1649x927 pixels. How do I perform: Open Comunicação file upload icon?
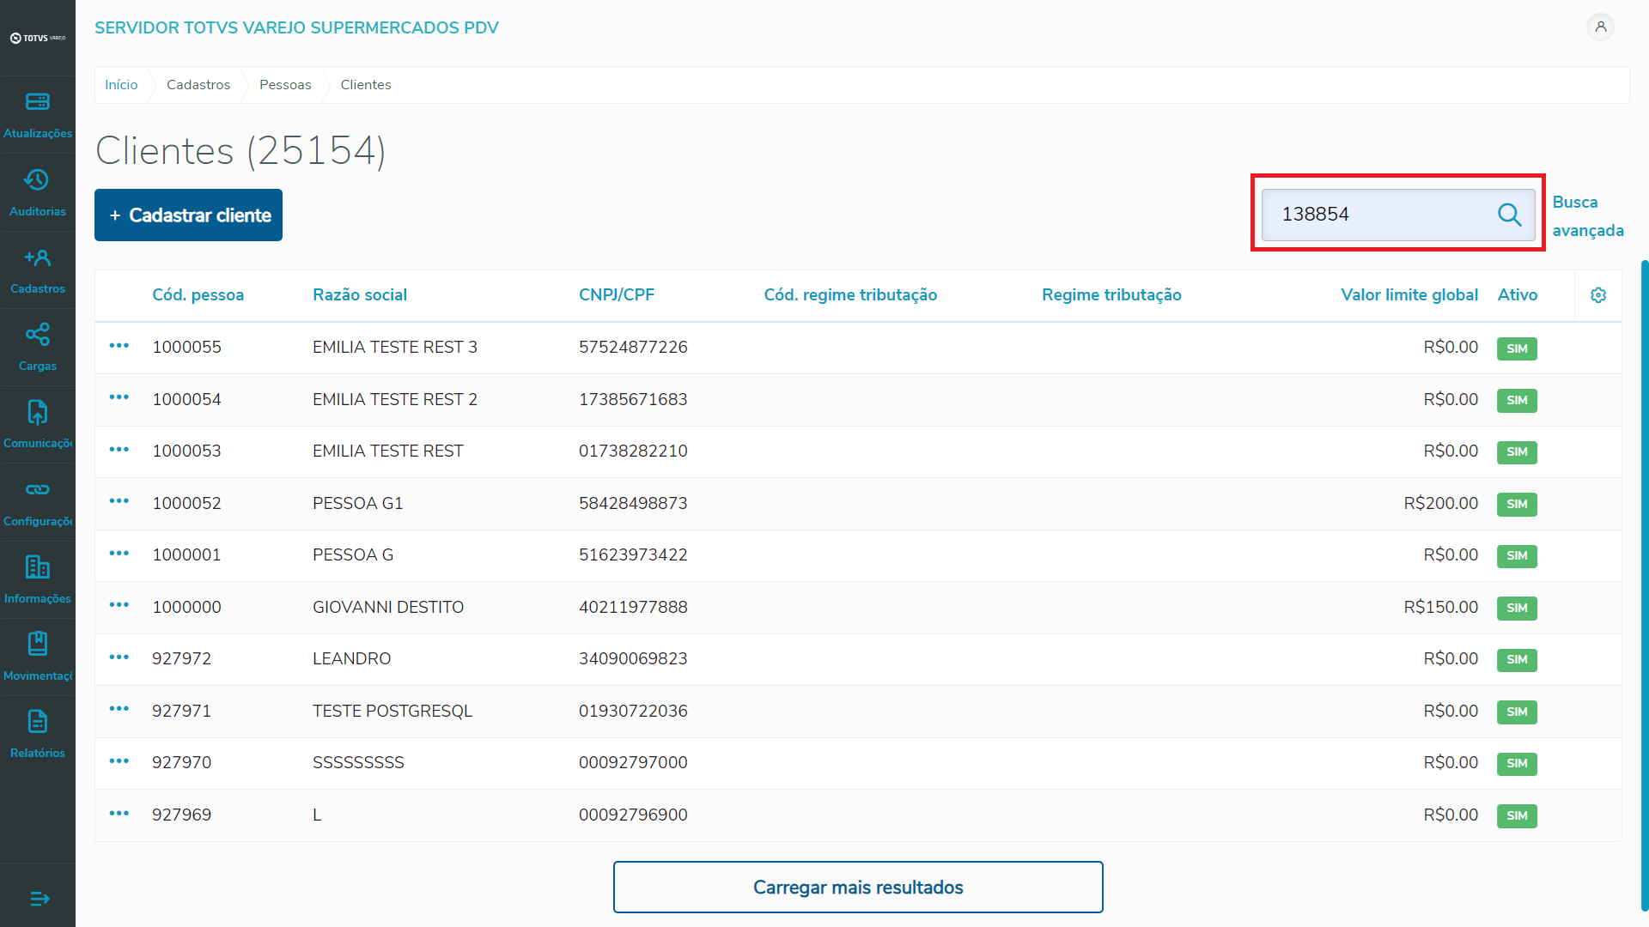(x=37, y=412)
